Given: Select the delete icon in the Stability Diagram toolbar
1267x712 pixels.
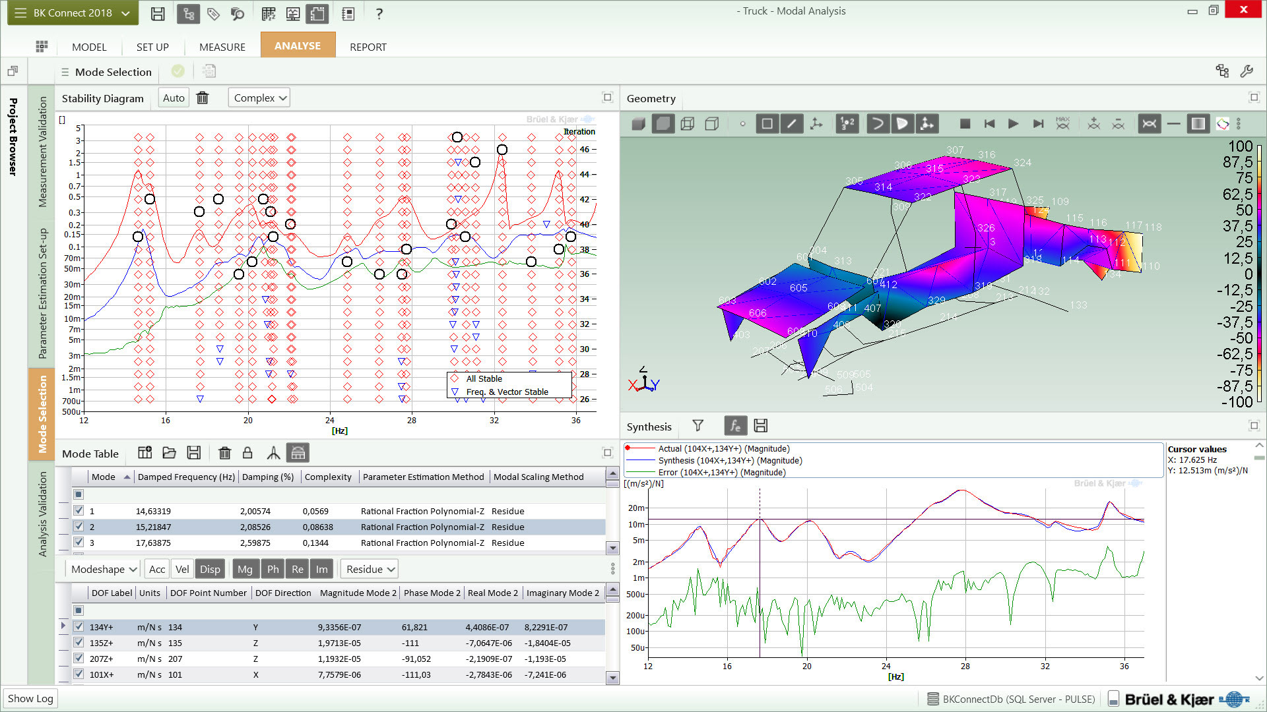Looking at the screenshot, I should click(203, 98).
